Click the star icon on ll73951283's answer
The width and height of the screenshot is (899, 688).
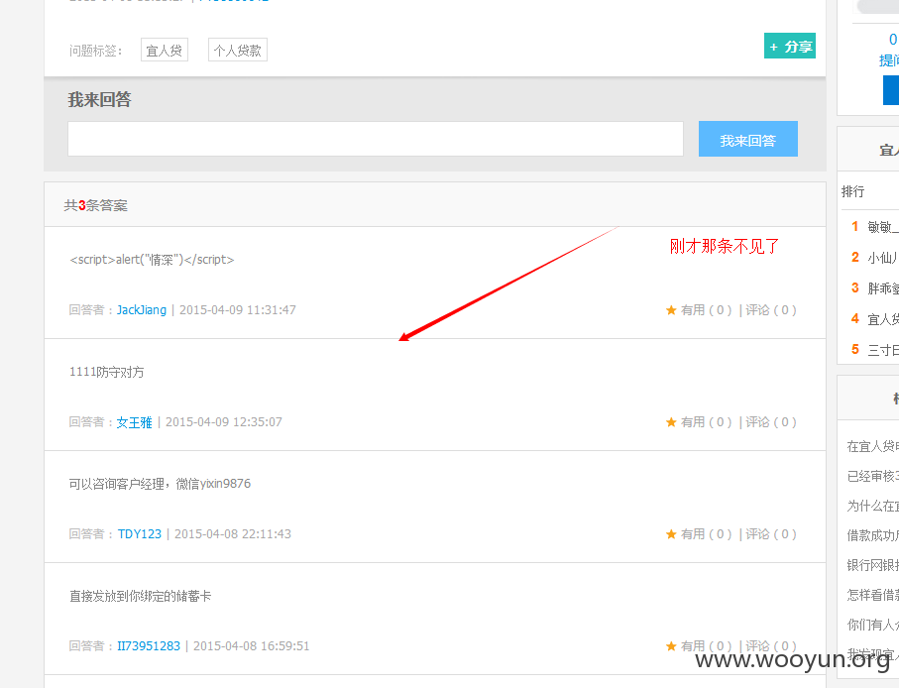[x=671, y=646]
